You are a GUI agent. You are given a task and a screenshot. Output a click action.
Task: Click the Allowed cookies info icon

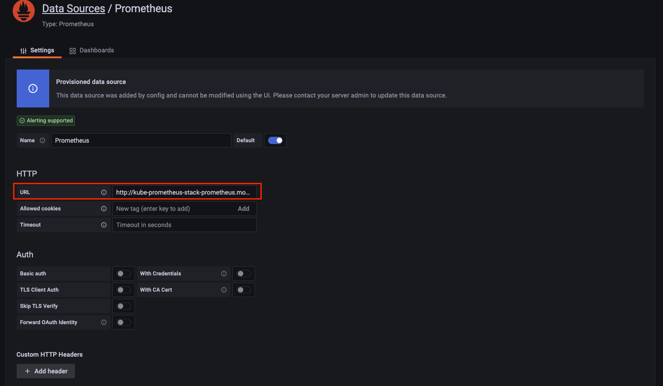pos(104,209)
